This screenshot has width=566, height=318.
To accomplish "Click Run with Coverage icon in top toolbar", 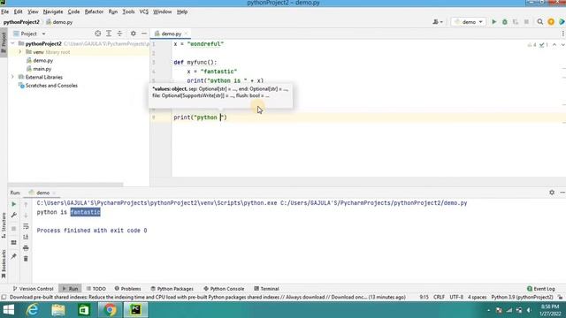I will (x=516, y=22).
